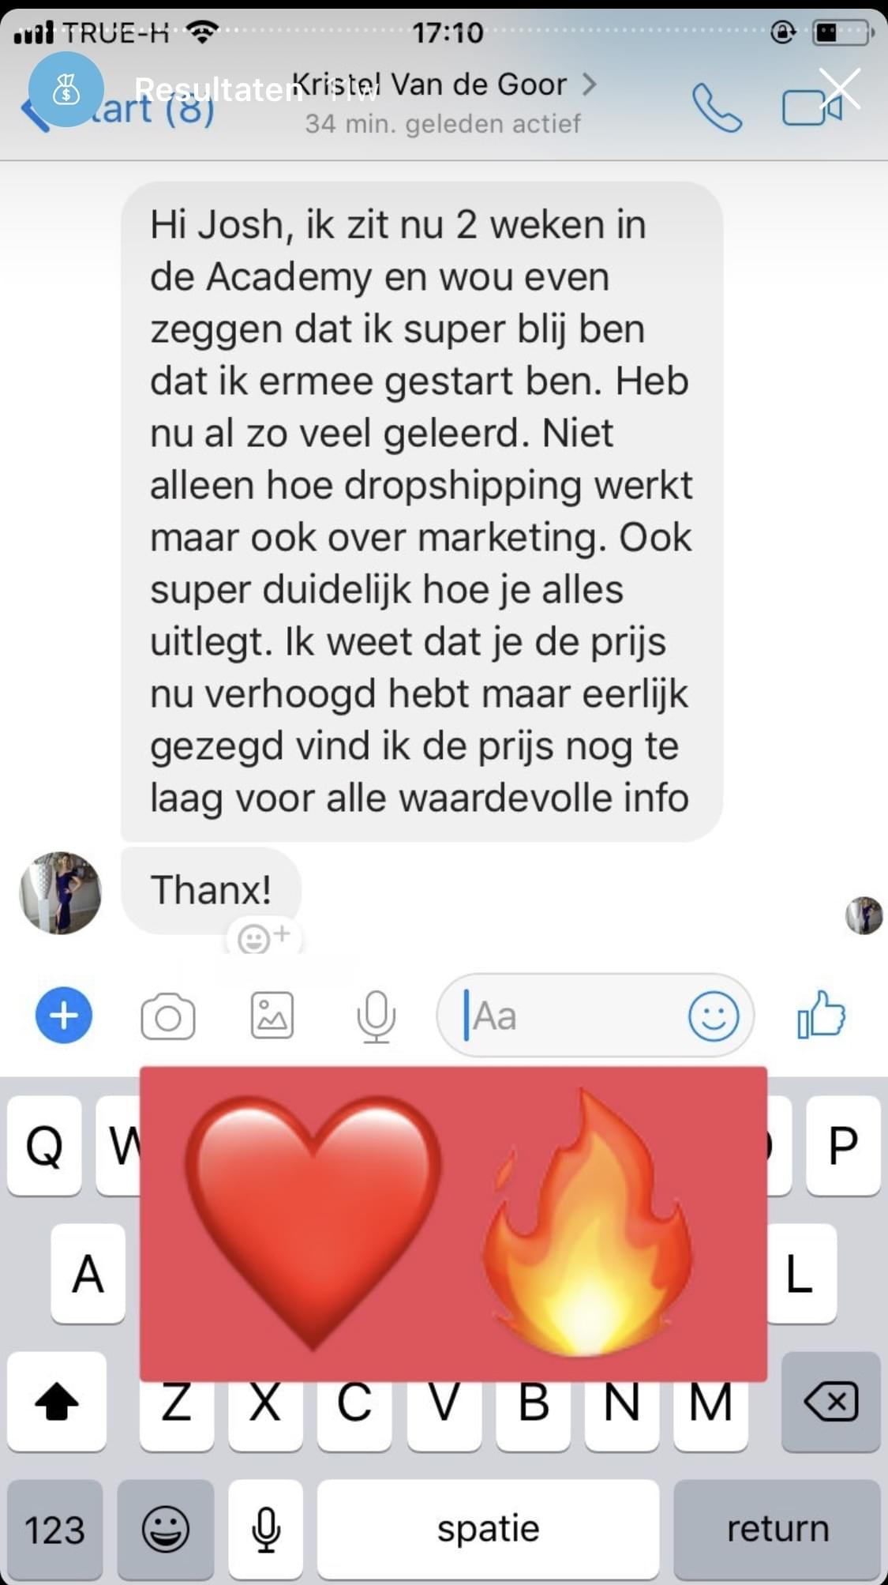Switch to the emoji keyboard
This screenshot has height=1585, width=888.
(x=166, y=1530)
